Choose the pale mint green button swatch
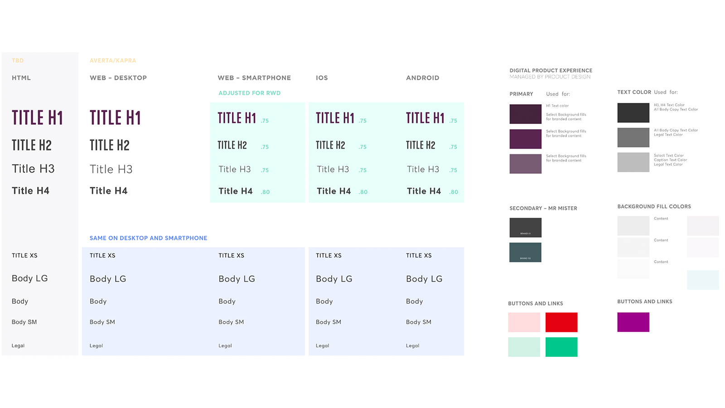Screen dimensions: 725x408 click(x=524, y=347)
